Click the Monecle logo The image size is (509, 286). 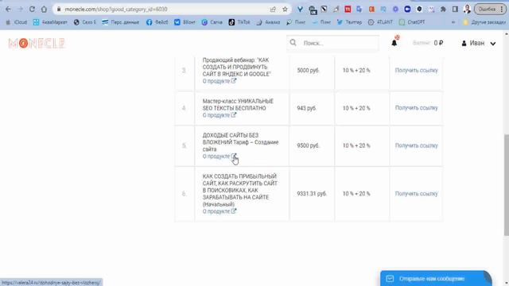click(37, 43)
